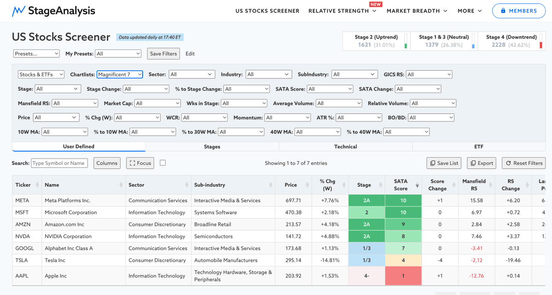Click the Reset Filters refresh icon

click(509, 163)
